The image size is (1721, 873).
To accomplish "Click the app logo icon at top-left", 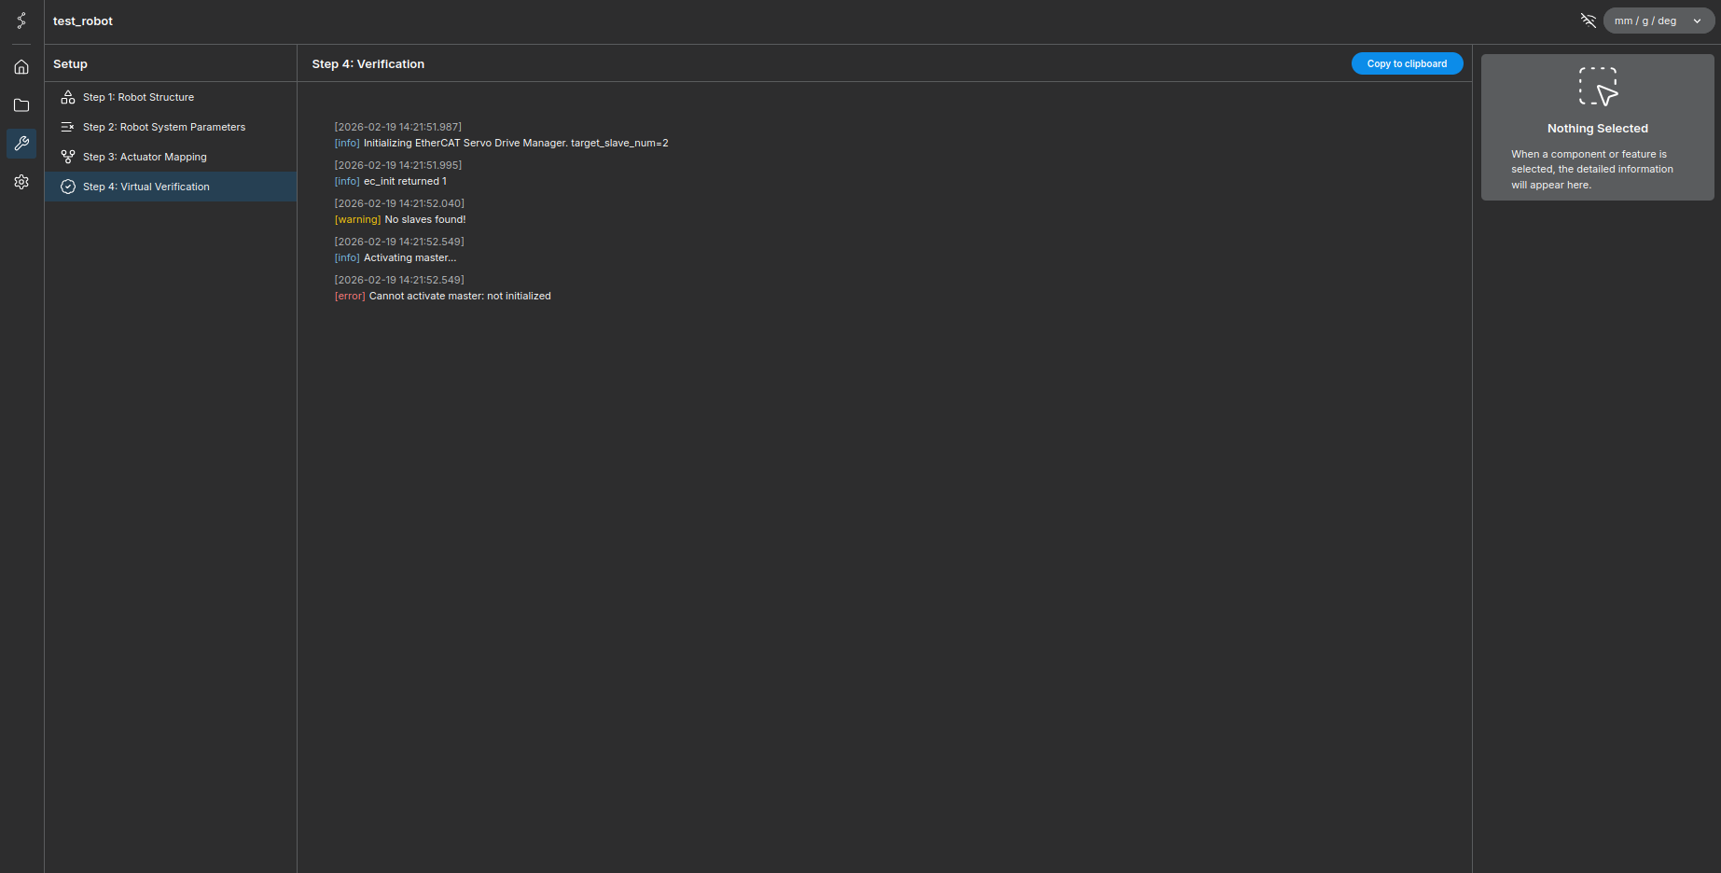I will (21, 21).
